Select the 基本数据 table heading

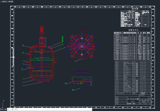tap(135, 9)
